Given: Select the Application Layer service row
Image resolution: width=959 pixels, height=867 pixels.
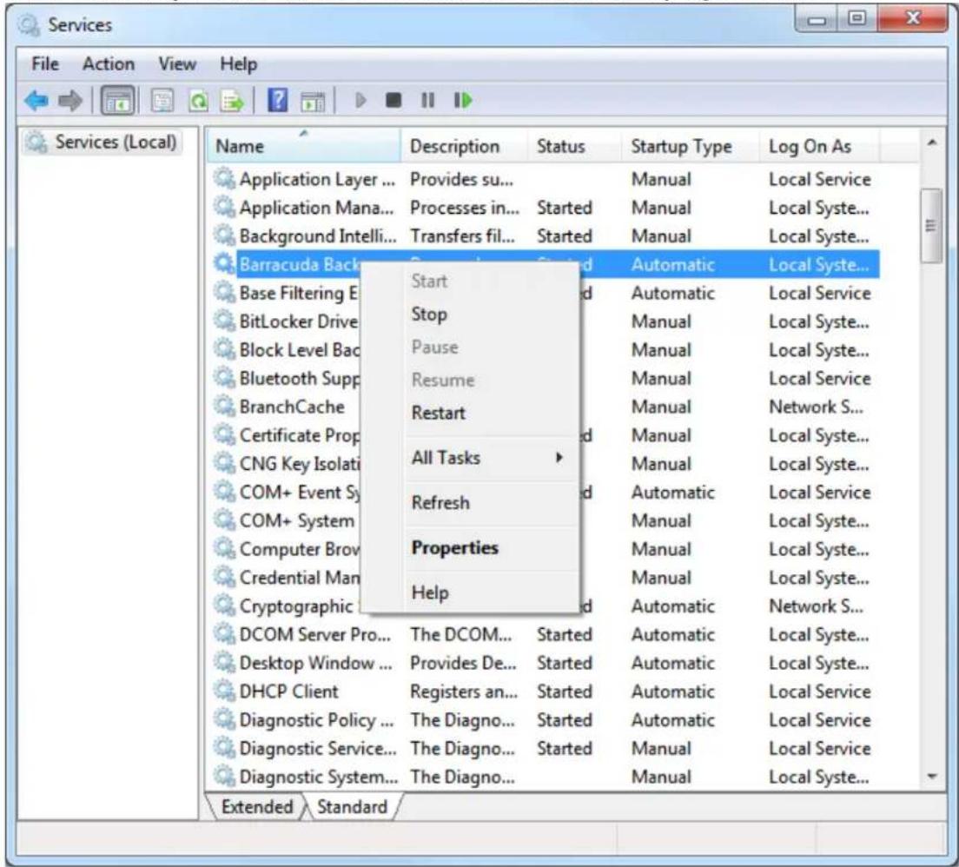Looking at the screenshot, I should point(546,179).
